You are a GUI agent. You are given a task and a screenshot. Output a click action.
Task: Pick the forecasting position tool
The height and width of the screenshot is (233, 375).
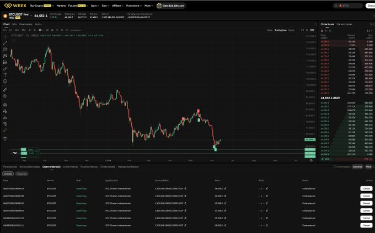[5, 62]
